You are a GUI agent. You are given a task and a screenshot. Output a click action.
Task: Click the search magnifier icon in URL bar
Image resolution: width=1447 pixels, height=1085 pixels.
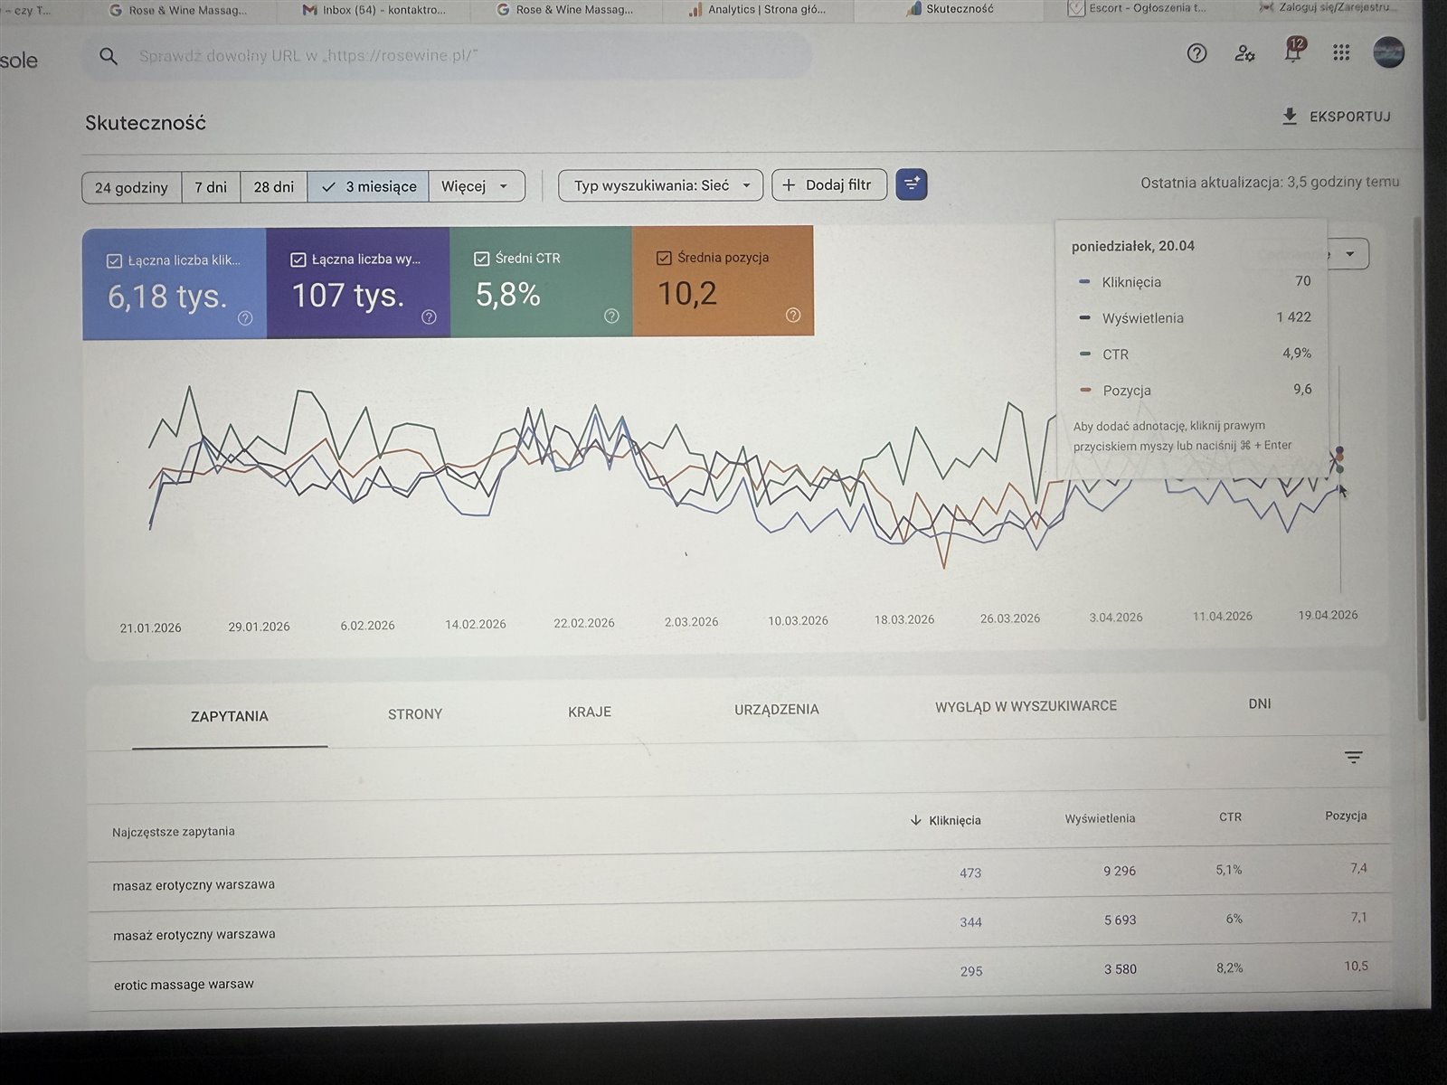click(x=109, y=56)
